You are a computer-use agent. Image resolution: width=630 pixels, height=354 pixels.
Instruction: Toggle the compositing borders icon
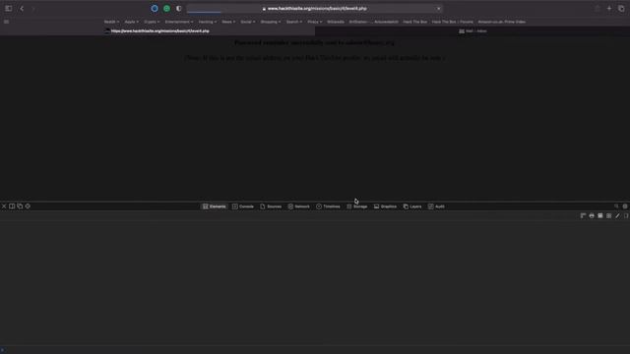608,216
